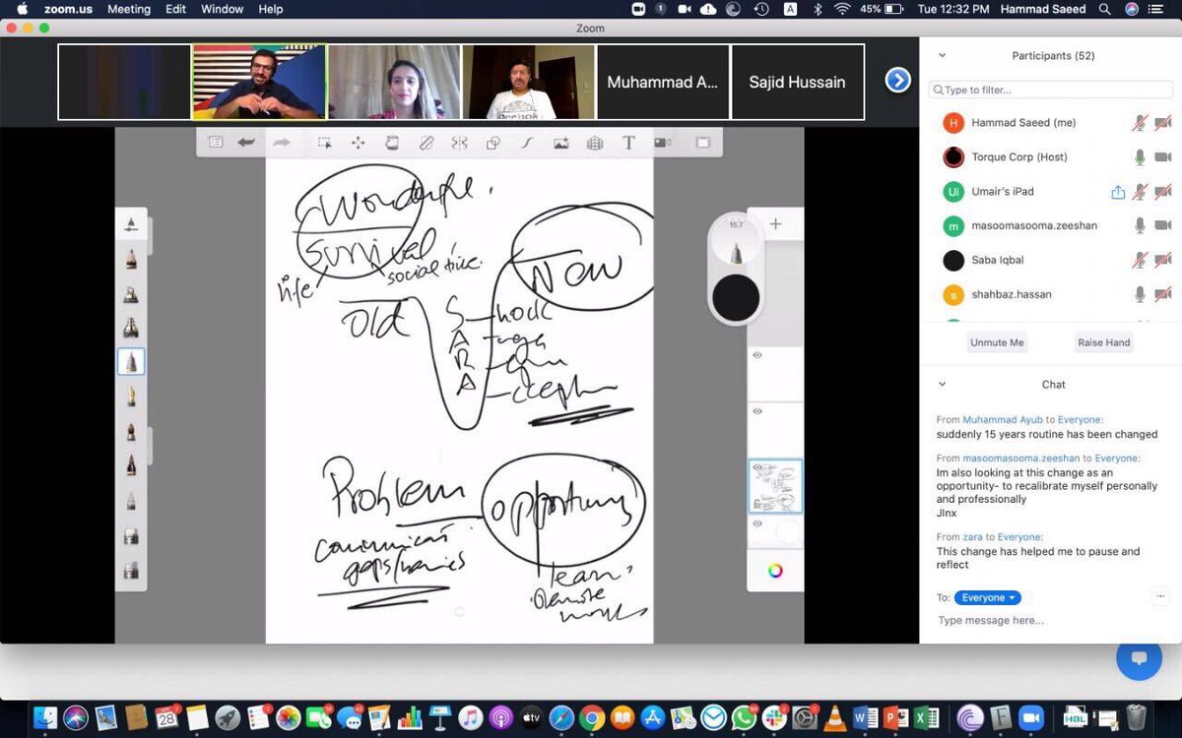Open the zoom.us application menu

[68, 9]
